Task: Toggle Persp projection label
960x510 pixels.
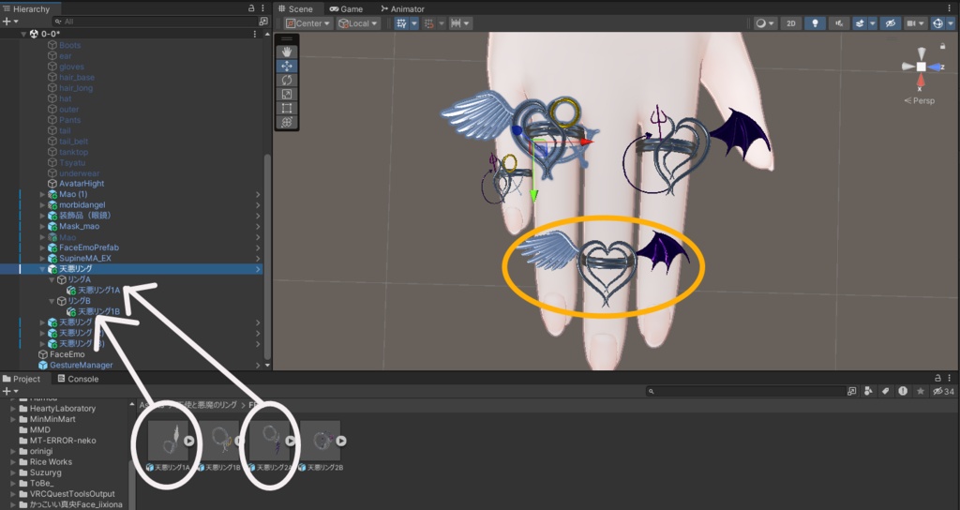Action: tap(921, 100)
